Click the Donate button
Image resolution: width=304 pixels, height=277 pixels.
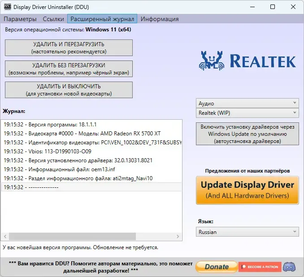point(217,267)
